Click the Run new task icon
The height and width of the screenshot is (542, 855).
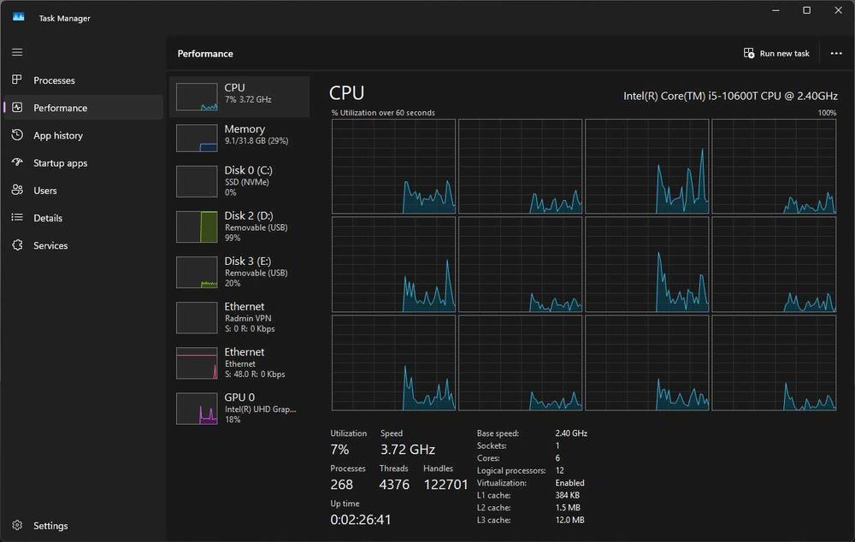[x=749, y=53]
